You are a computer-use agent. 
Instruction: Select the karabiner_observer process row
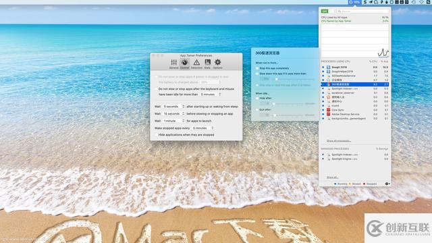(x=355, y=93)
